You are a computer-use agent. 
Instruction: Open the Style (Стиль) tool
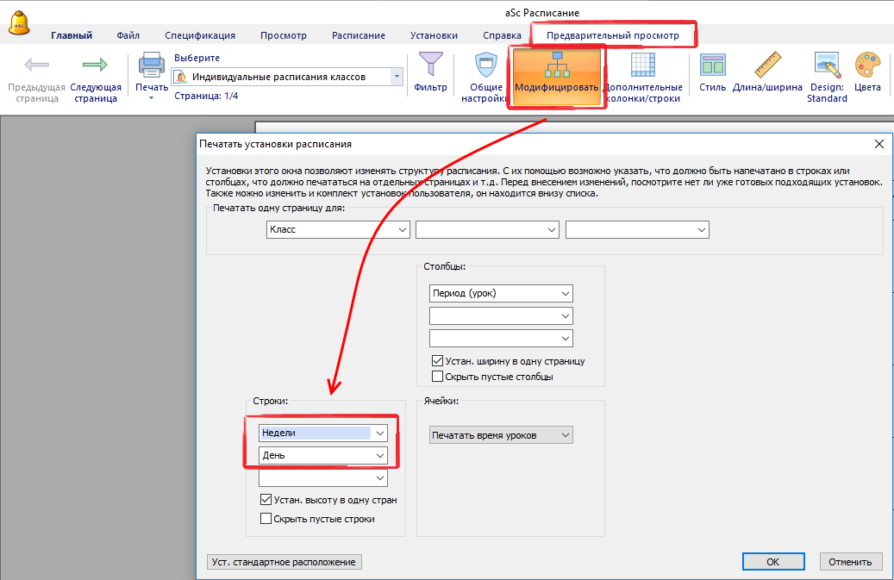point(712,66)
